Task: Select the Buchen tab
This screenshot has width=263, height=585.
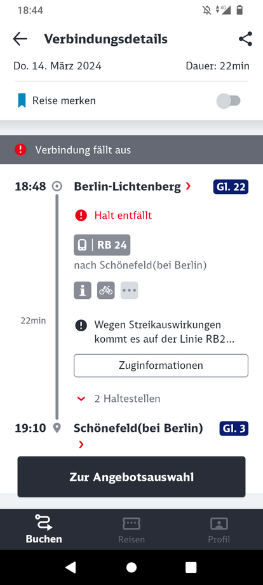Action: pos(44,530)
